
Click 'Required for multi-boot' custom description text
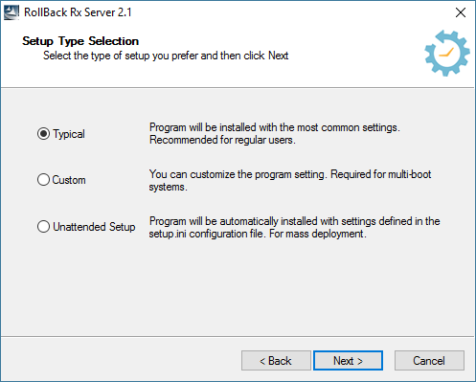[x=381, y=174]
